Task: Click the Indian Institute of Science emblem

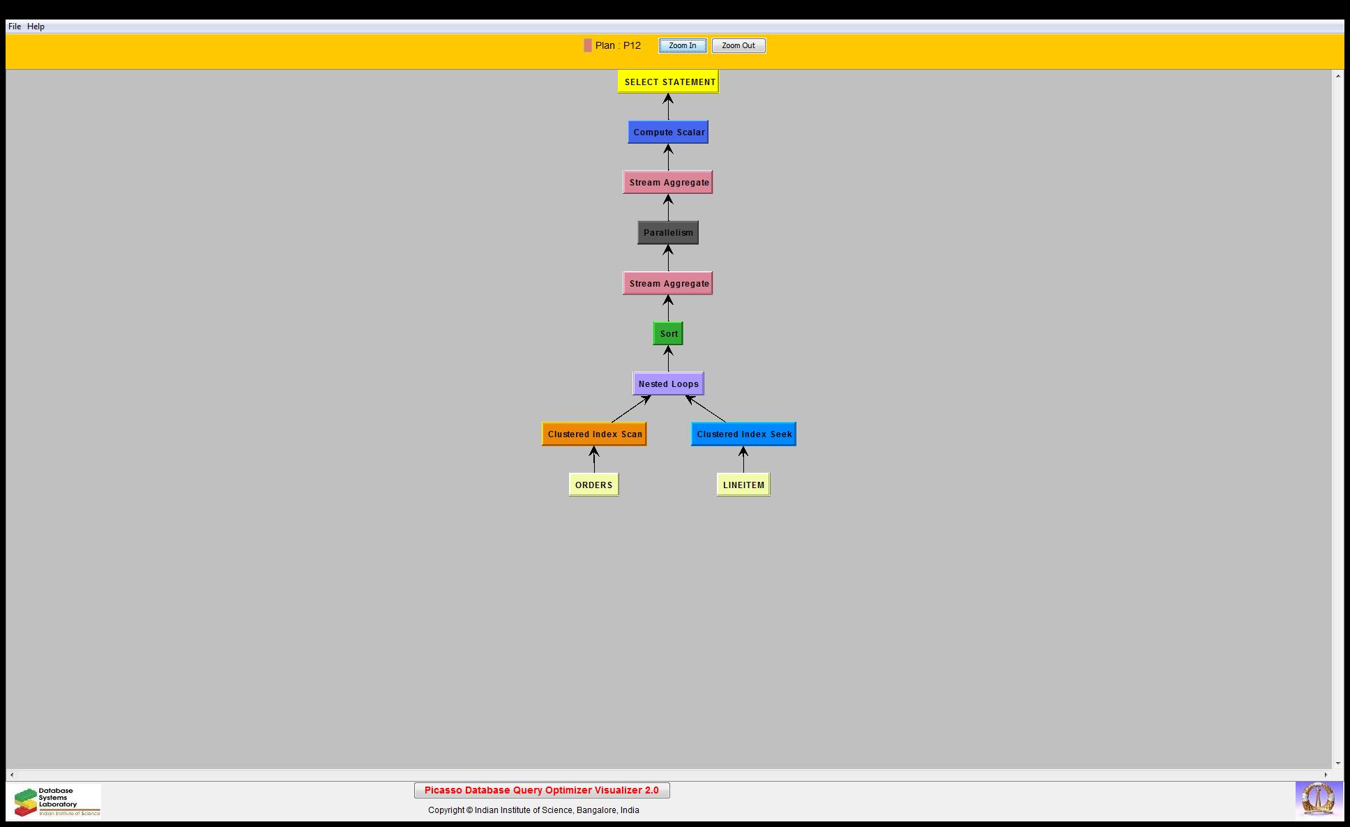Action: 1318,799
